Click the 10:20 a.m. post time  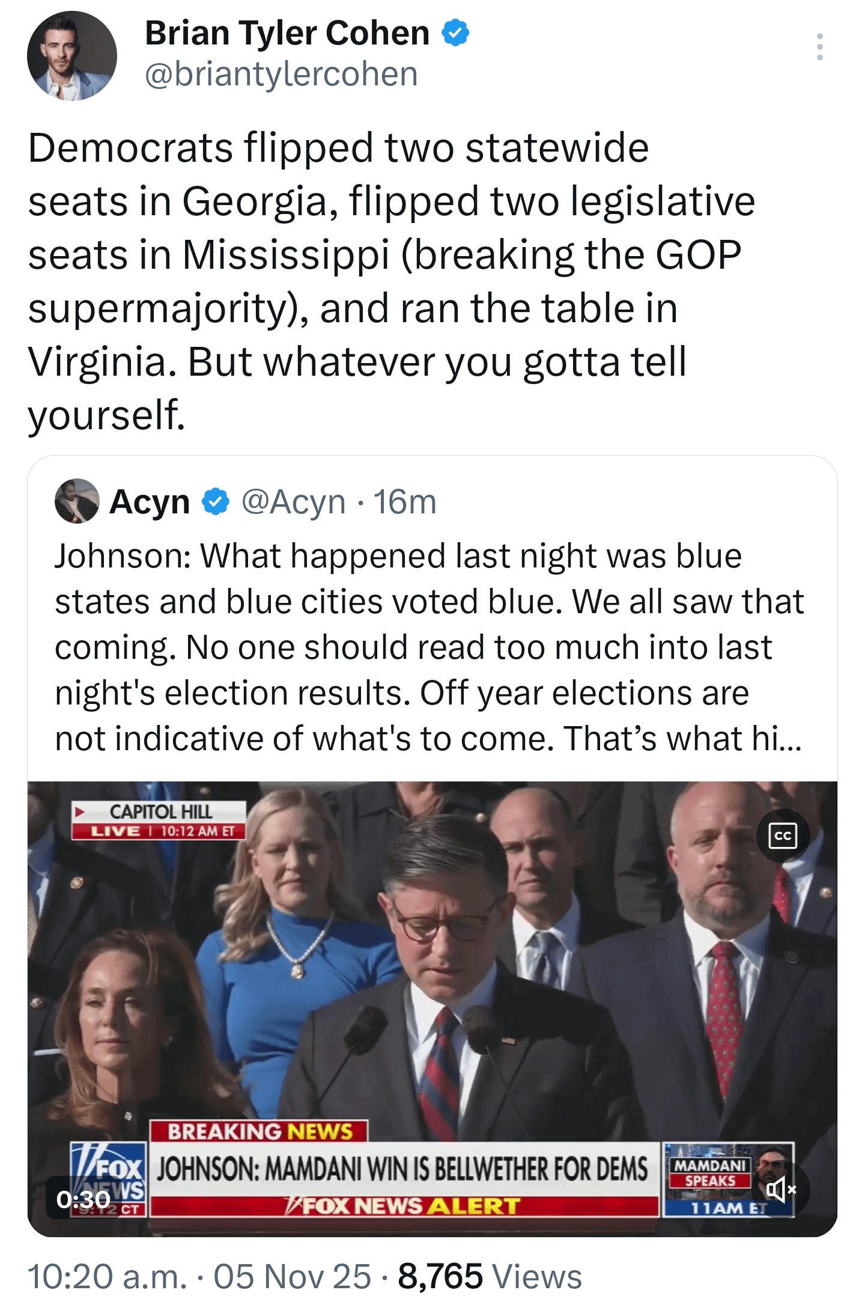click(108, 1276)
